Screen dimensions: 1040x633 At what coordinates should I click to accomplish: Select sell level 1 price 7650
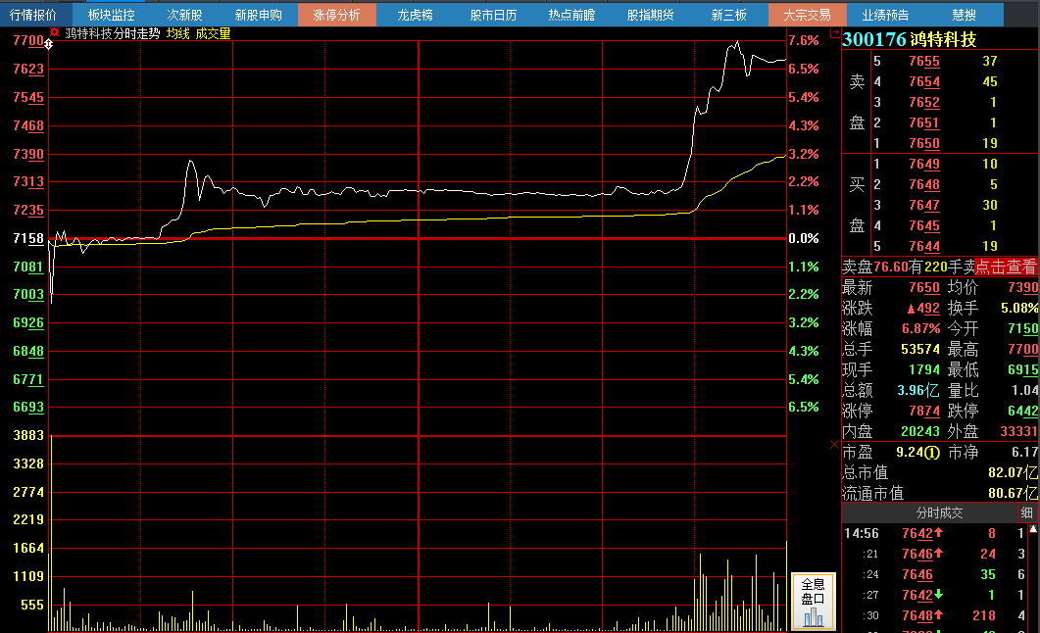pyautogui.click(x=924, y=143)
